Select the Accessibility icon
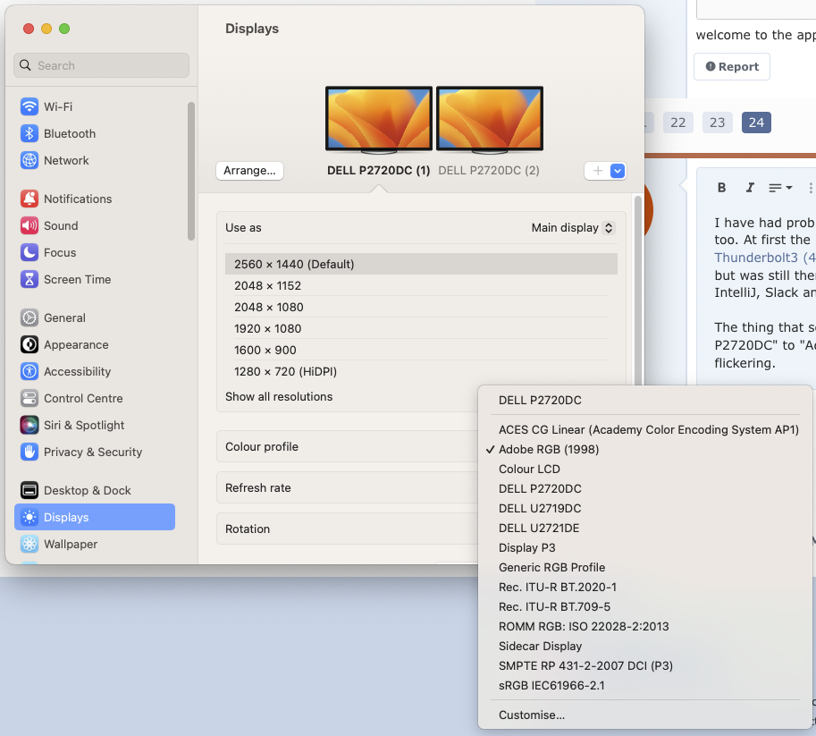 pyautogui.click(x=29, y=371)
